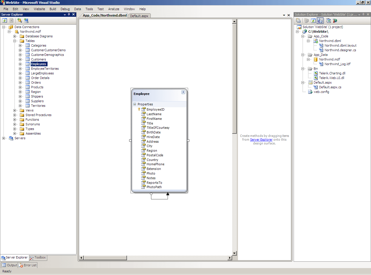Expand the Orders table node
The image size is (371, 275).
pyautogui.click(x=20, y=82)
